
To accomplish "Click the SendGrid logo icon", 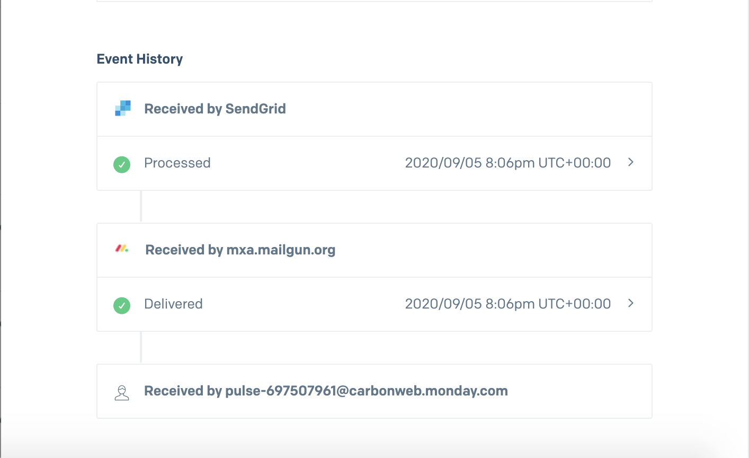I will [123, 108].
